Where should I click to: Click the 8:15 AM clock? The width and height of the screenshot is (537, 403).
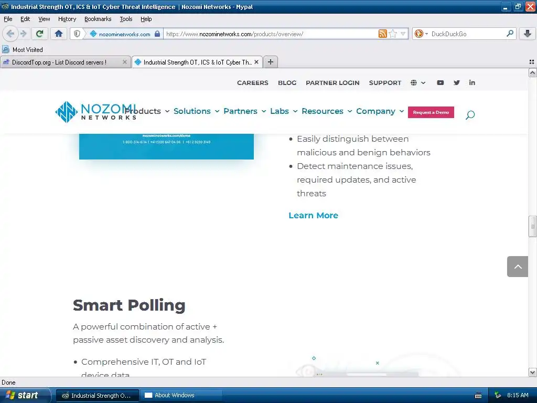(x=518, y=395)
